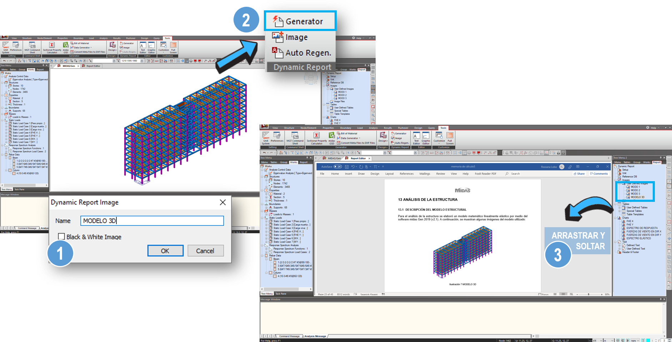Open Preferences in the lower-right midas window
The width and height of the screenshot is (672, 342).
[277, 137]
